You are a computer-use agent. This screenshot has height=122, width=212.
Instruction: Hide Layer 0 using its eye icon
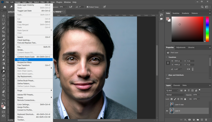tap(167, 111)
